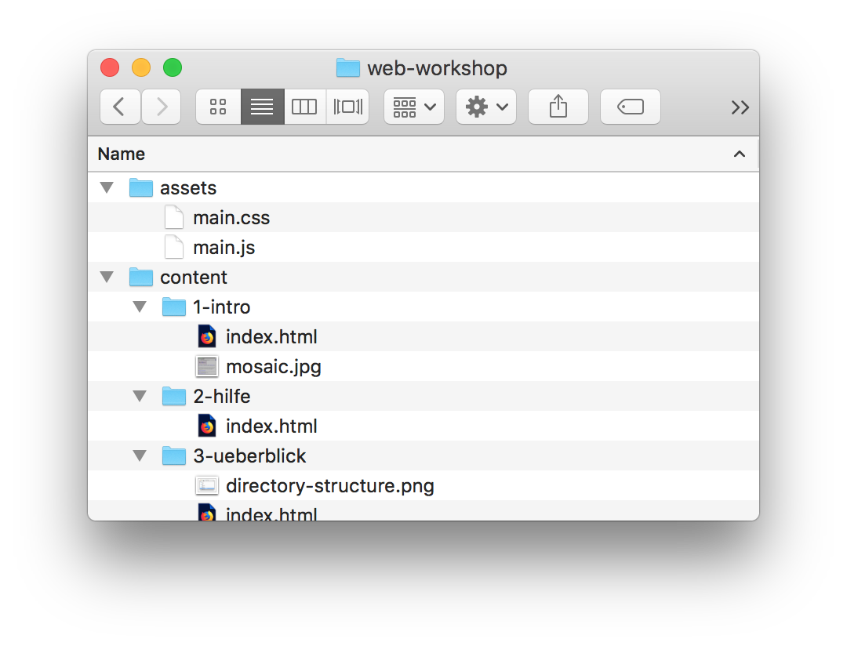
Task: Open the gear action menu
Action: pos(486,107)
